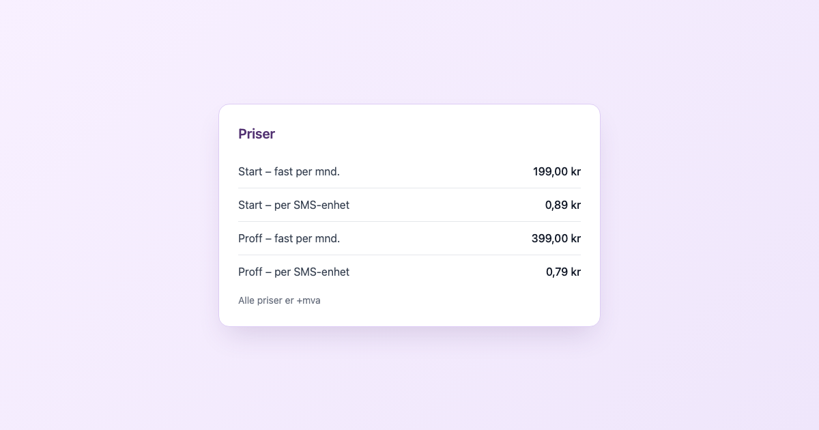Image resolution: width=819 pixels, height=430 pixels.
Task: Click the divider below the 199,00 kr row
Action: pyautogui.click(x=409, y=188)
